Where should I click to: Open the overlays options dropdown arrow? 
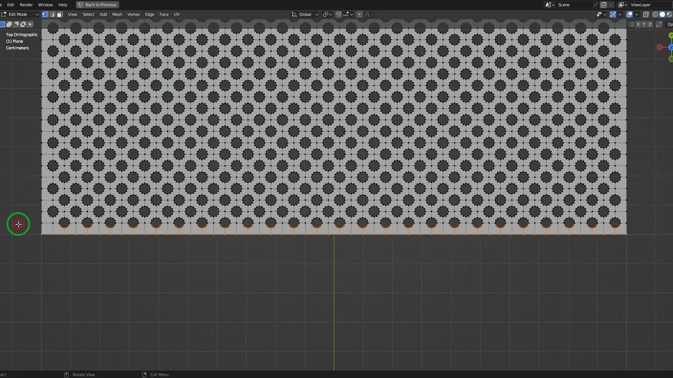[636, 14]
